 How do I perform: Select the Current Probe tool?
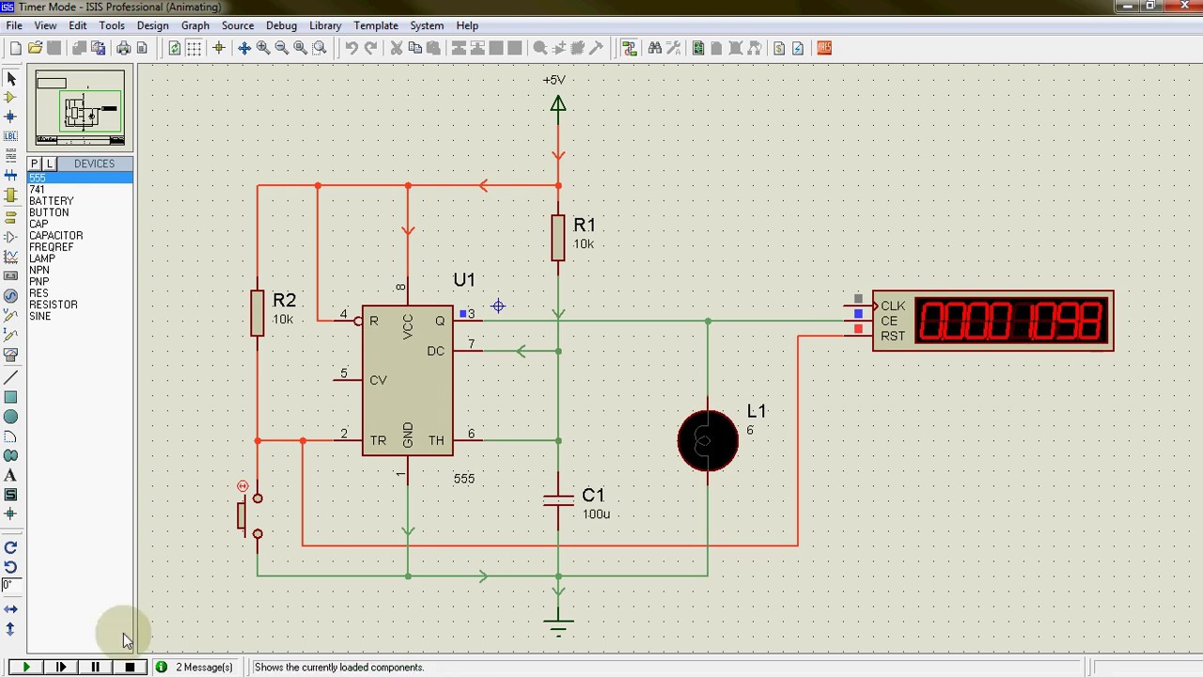point(11,335)
